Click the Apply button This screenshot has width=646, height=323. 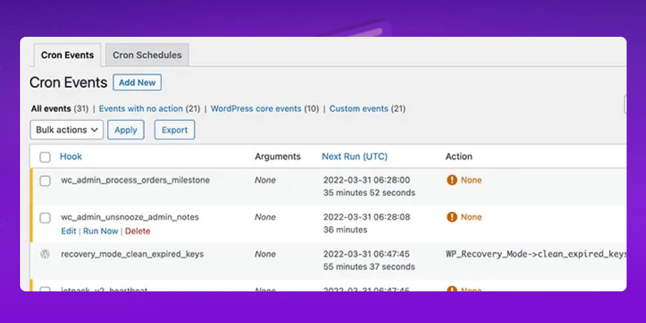[126, 130]
